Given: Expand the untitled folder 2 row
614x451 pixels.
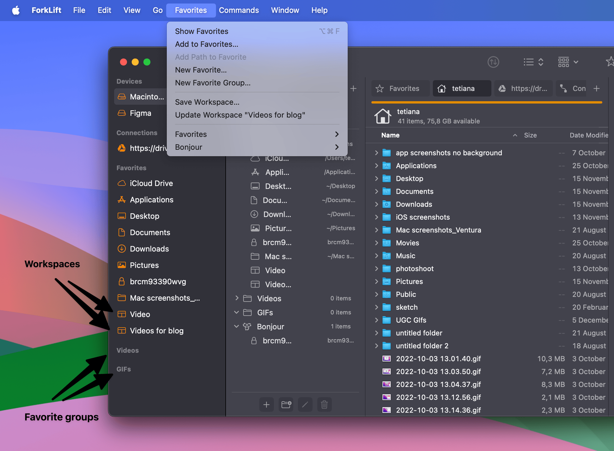Looking at the screenshot, I should 377,346.
